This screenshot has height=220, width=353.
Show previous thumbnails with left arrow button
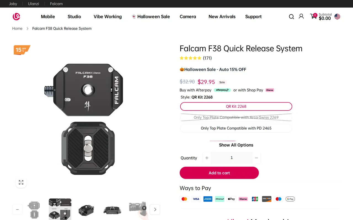(17, 210)
